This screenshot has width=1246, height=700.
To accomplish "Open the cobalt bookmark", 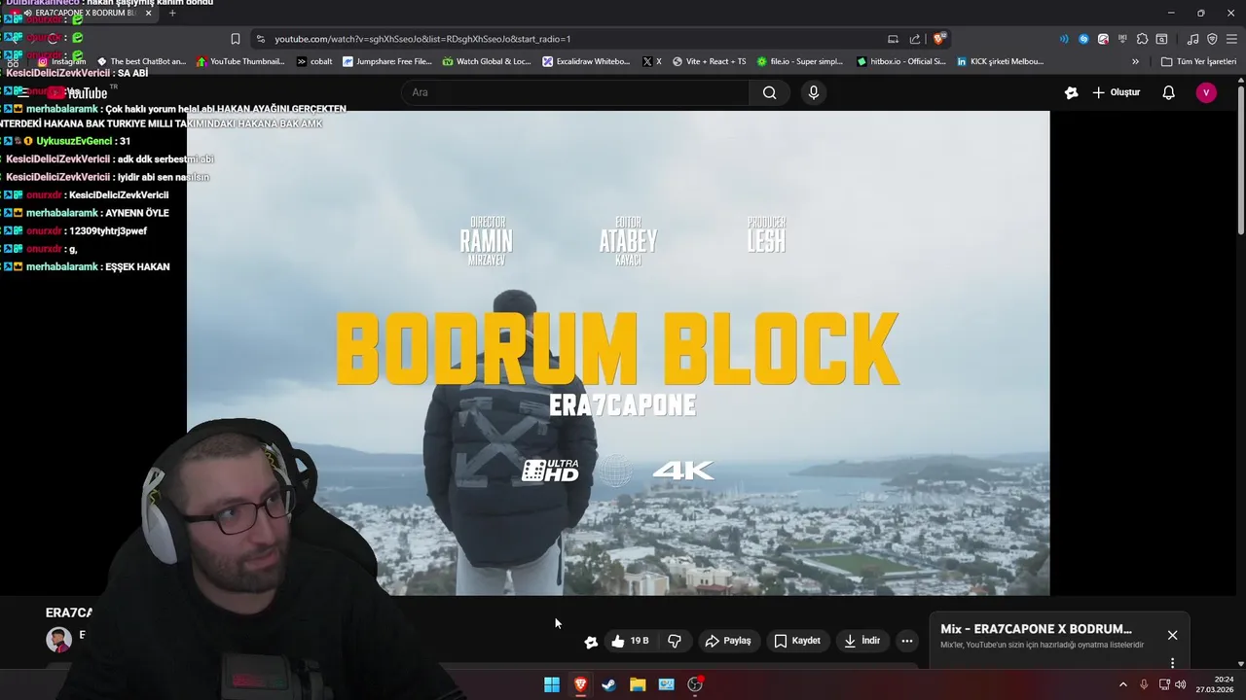I will 314,61.
